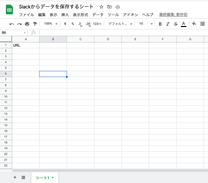The image size is (208, 183).
Task: Open the データ menu
Action: pos(98,15)
